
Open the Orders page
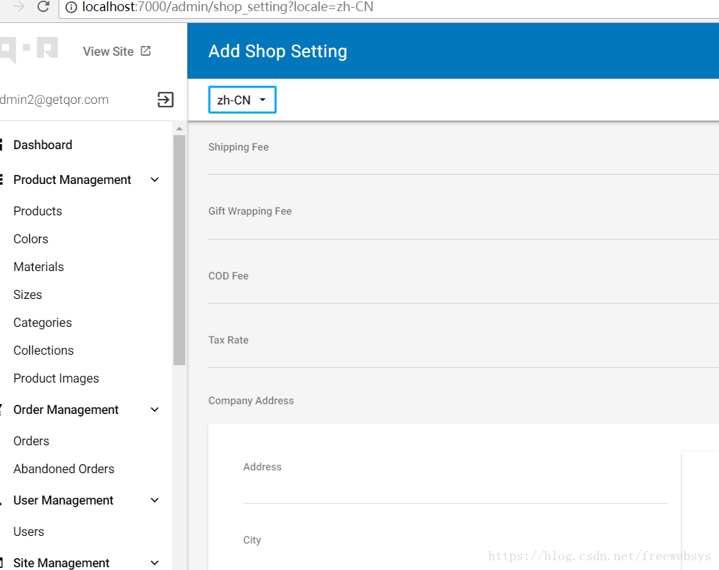[x=31, y=441]
